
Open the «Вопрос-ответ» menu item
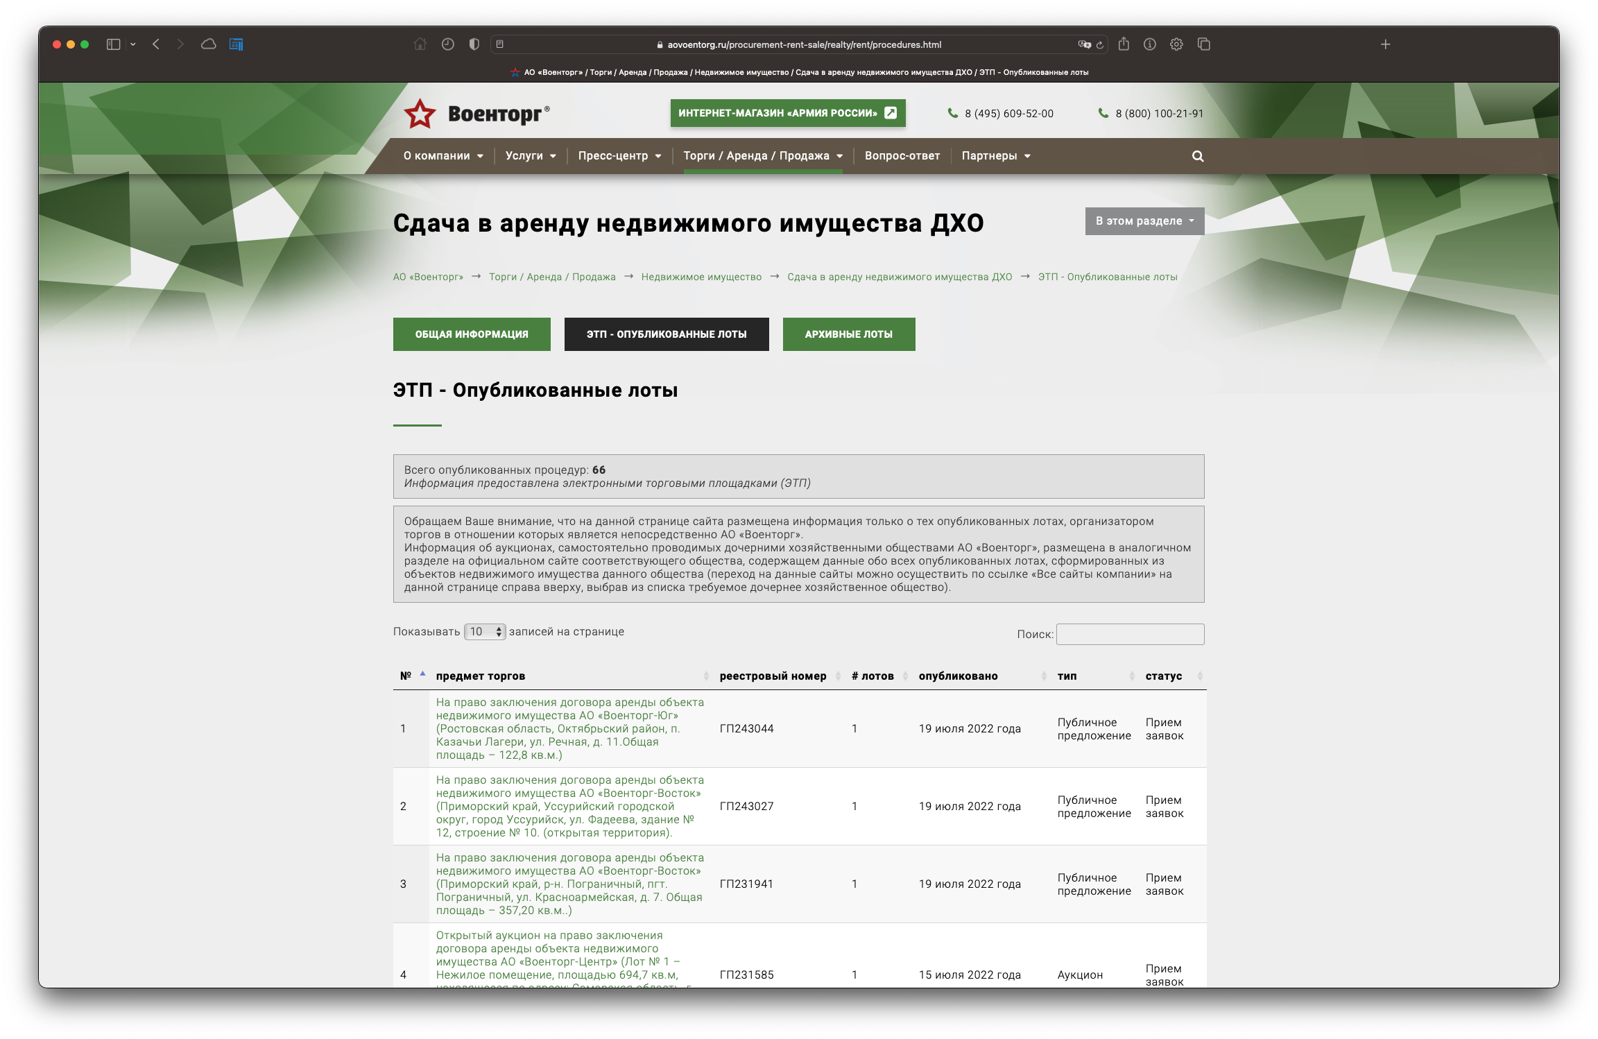coord(902,156)
